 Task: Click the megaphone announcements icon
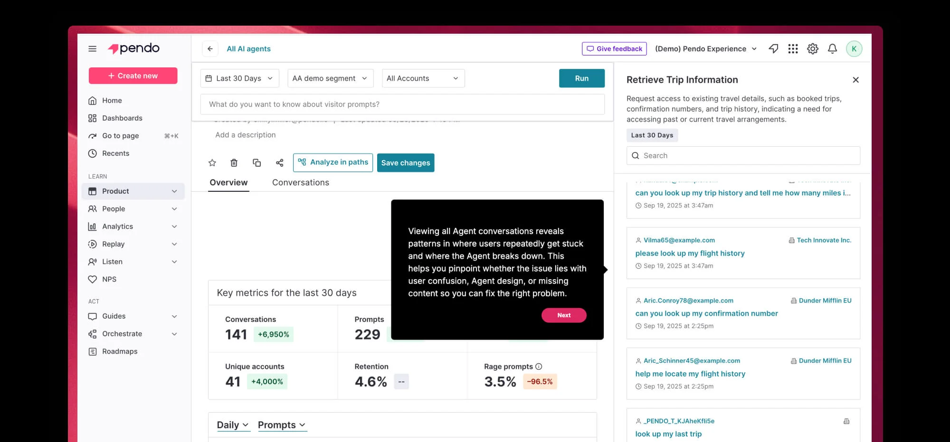773,49
